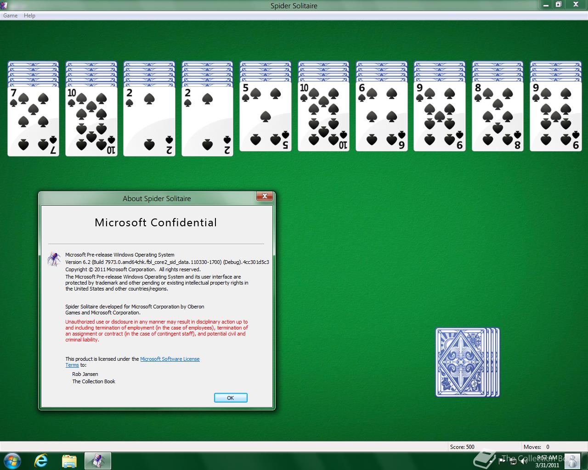Viewport: 588px width, 470px height.
Task: Close the About Spider Solitaire dialog
Action: click(x=265, y=196)
